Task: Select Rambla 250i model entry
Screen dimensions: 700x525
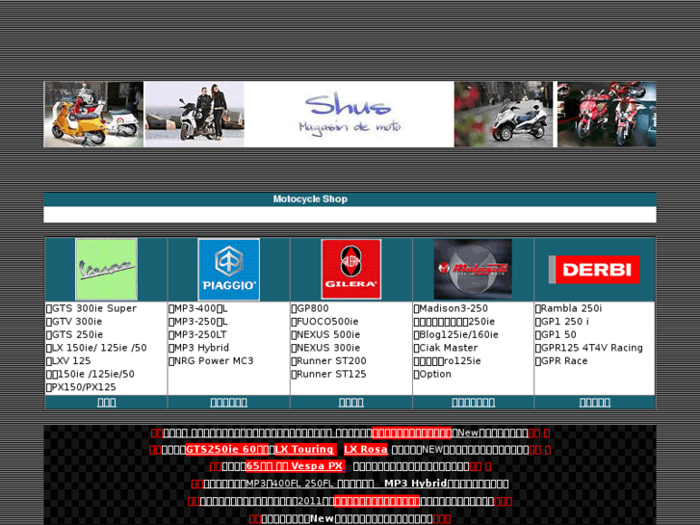Action: pyautogui.click(x=569, y=308)
